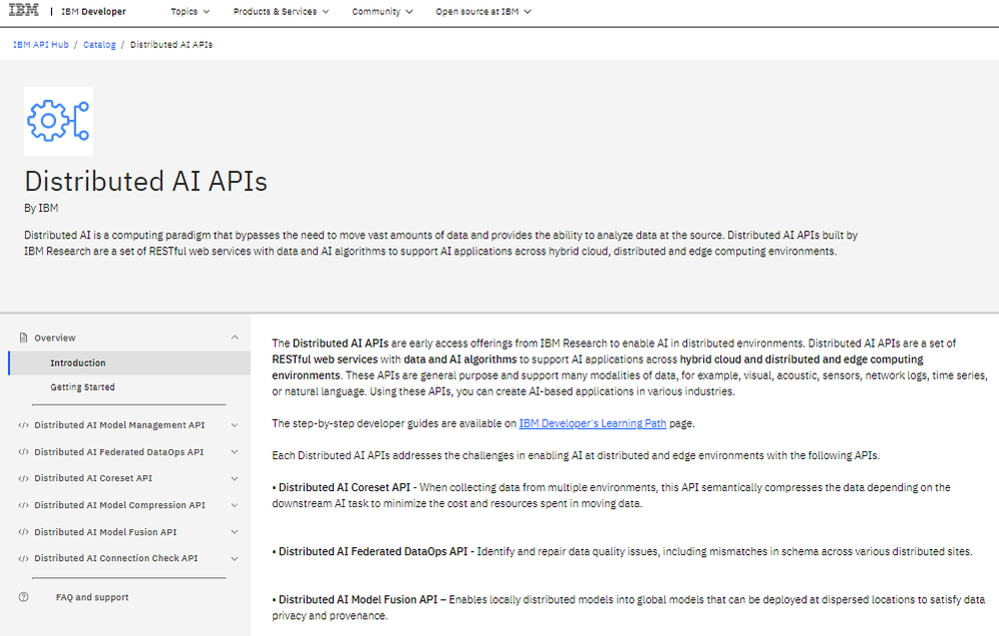Image resolution: width=999 pixels, height=636 pixels.
Task: Click the FAQ and support help icon
Action: (x=24, y=597)
